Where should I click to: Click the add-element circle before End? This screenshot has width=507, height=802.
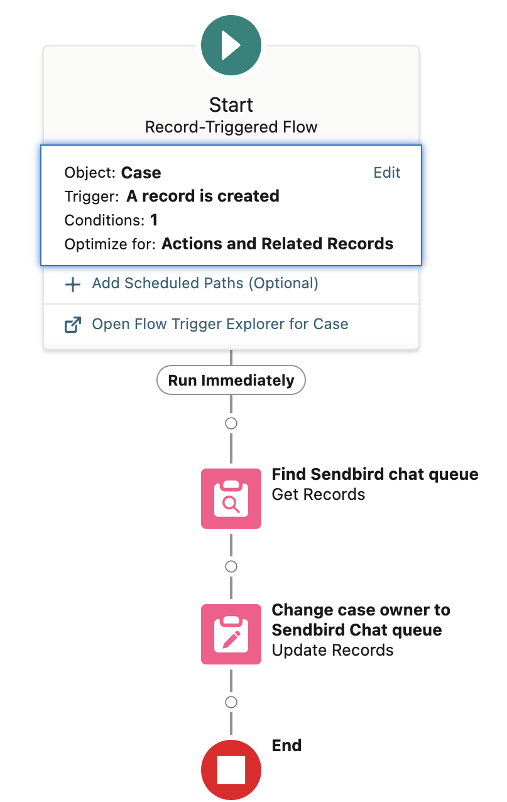click(x=231, y=702)
